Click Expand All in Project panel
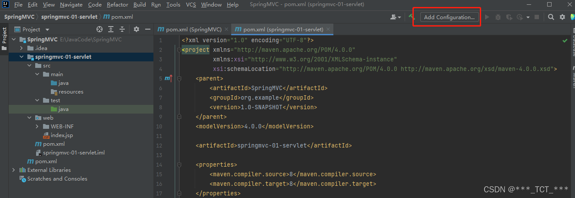The width and height of the screenshot is (575, 198). tap(111, 29)
